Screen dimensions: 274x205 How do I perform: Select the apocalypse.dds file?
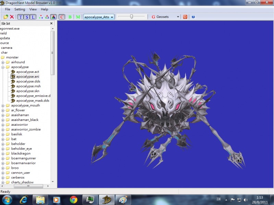click(28, 81)
